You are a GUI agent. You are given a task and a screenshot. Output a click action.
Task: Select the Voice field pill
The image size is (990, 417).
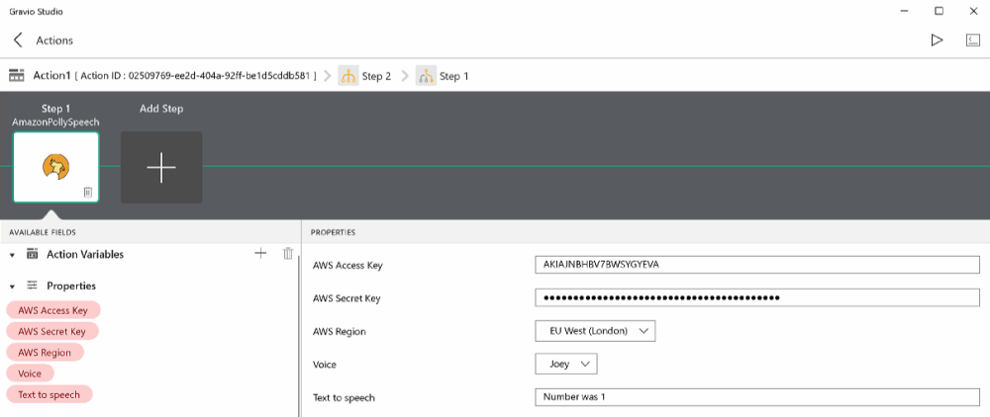pyautogui.click(x=31, y=373)
